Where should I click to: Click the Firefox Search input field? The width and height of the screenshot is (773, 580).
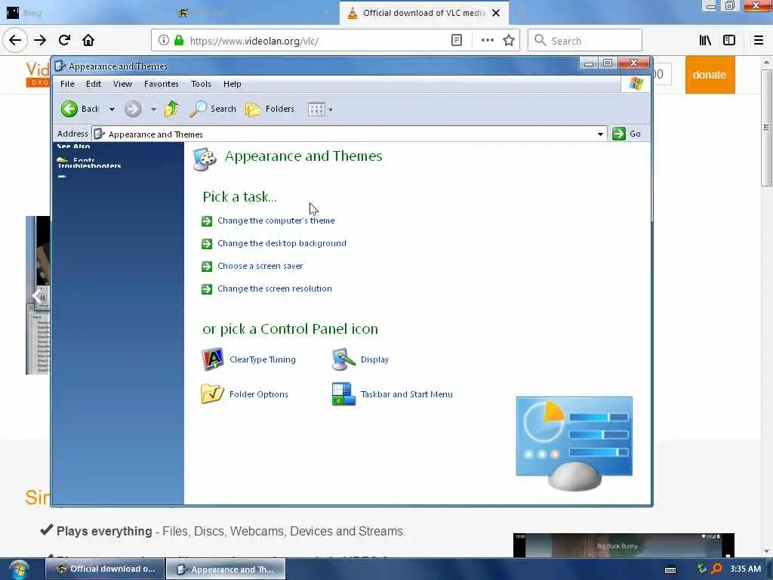[x=585, y=41]
